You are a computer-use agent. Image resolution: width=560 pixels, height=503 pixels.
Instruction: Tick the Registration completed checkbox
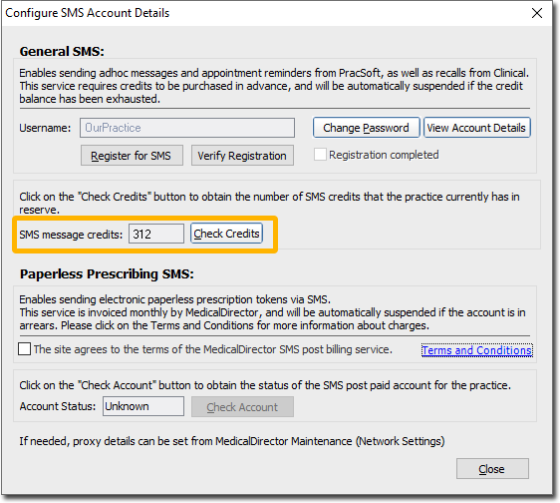coord(320,155)
